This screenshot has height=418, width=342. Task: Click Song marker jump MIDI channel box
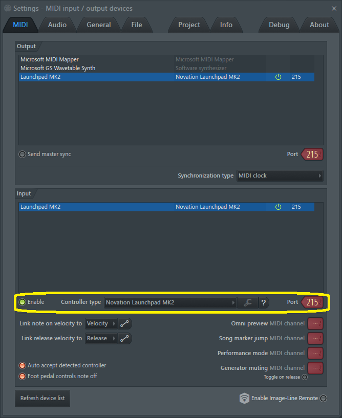(315, 338)
